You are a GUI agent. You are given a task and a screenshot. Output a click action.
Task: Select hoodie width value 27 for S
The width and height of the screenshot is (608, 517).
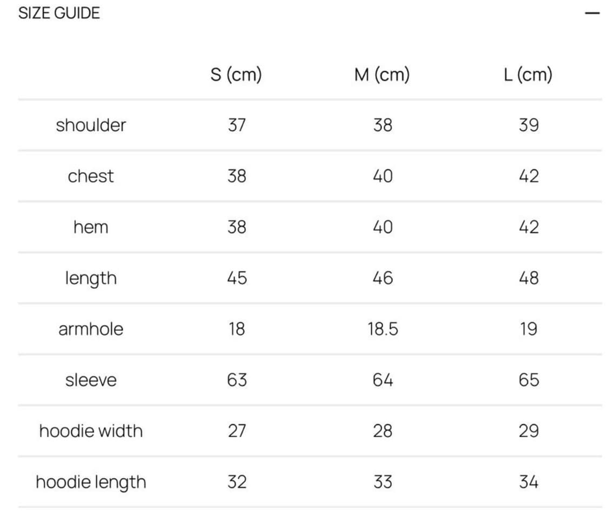[x=237, y=431]
